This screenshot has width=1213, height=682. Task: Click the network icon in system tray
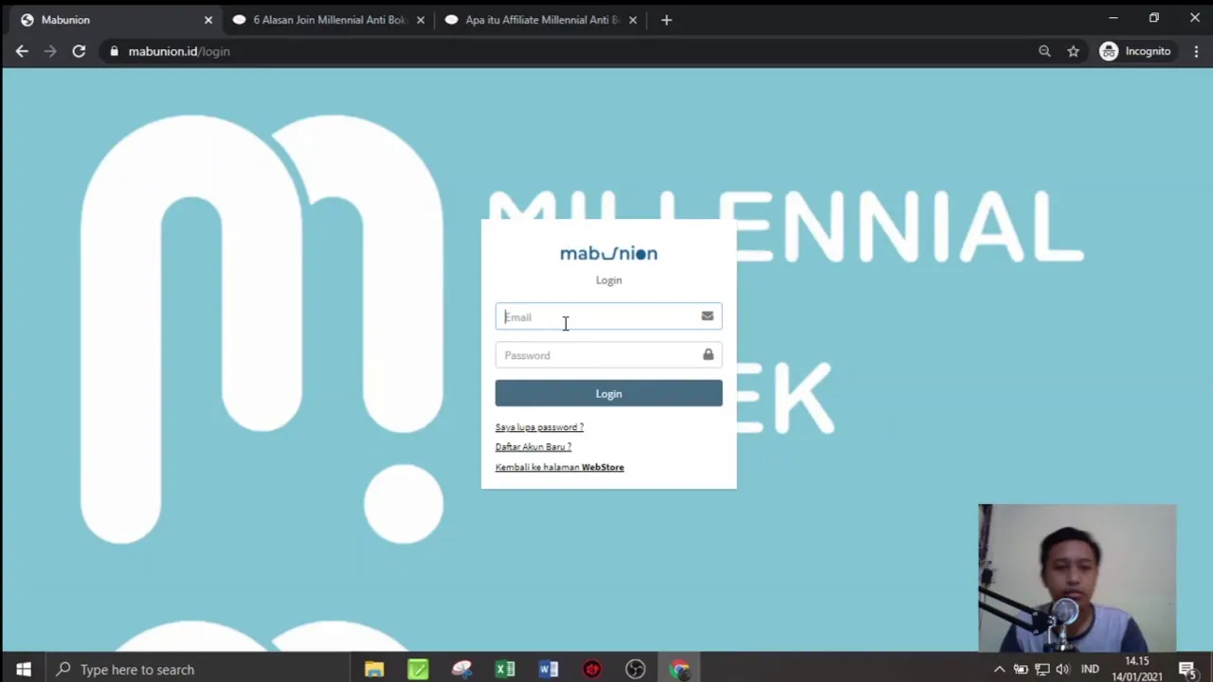(x=1042, y=670)
